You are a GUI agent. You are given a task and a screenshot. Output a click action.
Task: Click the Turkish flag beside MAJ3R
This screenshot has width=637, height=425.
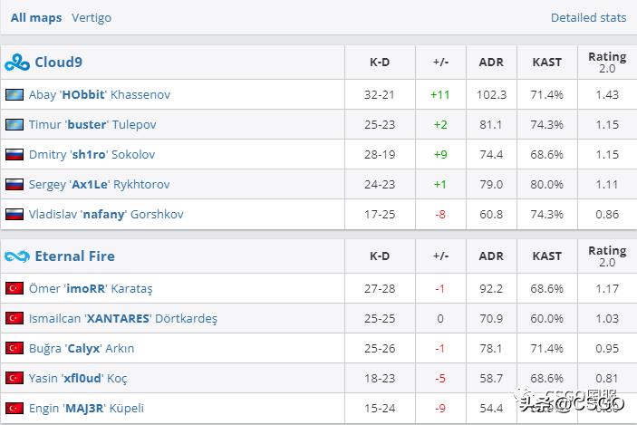(x=14, y=409)
